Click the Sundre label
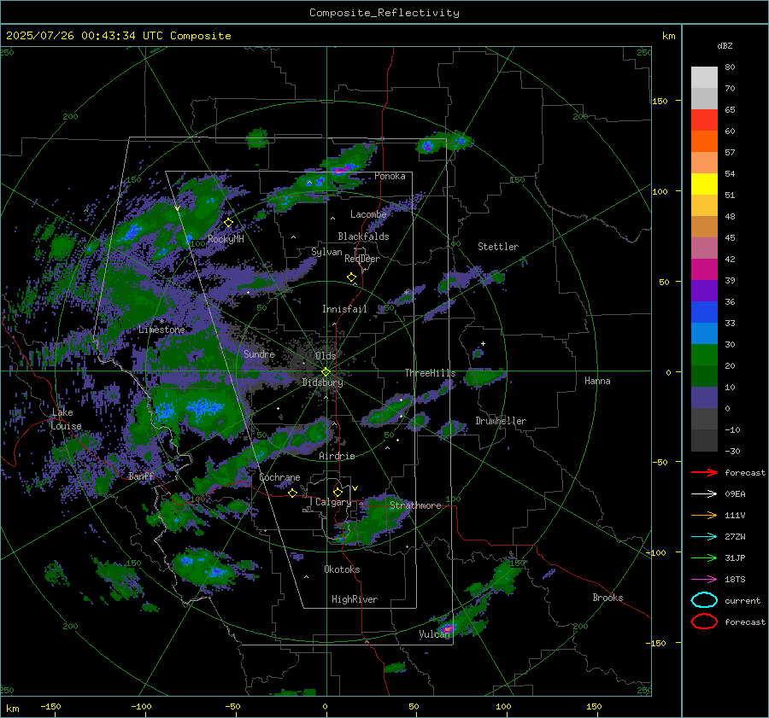Screen dimensions: 769x718 click(259, 353)
